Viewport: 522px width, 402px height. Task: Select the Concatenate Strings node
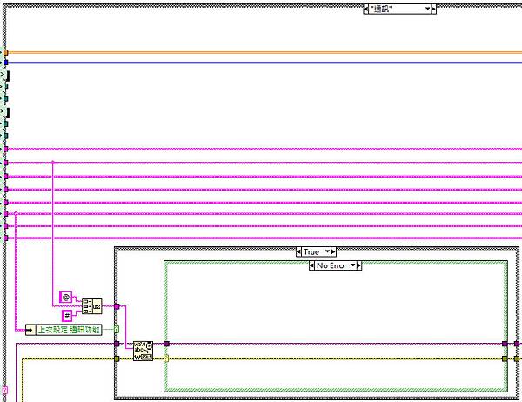92,306
